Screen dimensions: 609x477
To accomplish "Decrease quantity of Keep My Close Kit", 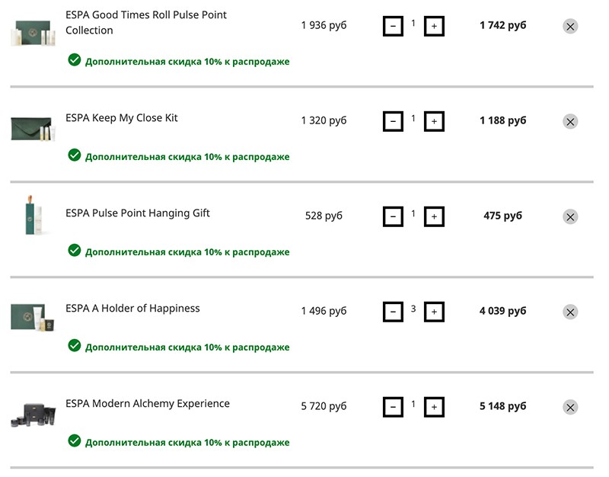I will pos(393,121).
